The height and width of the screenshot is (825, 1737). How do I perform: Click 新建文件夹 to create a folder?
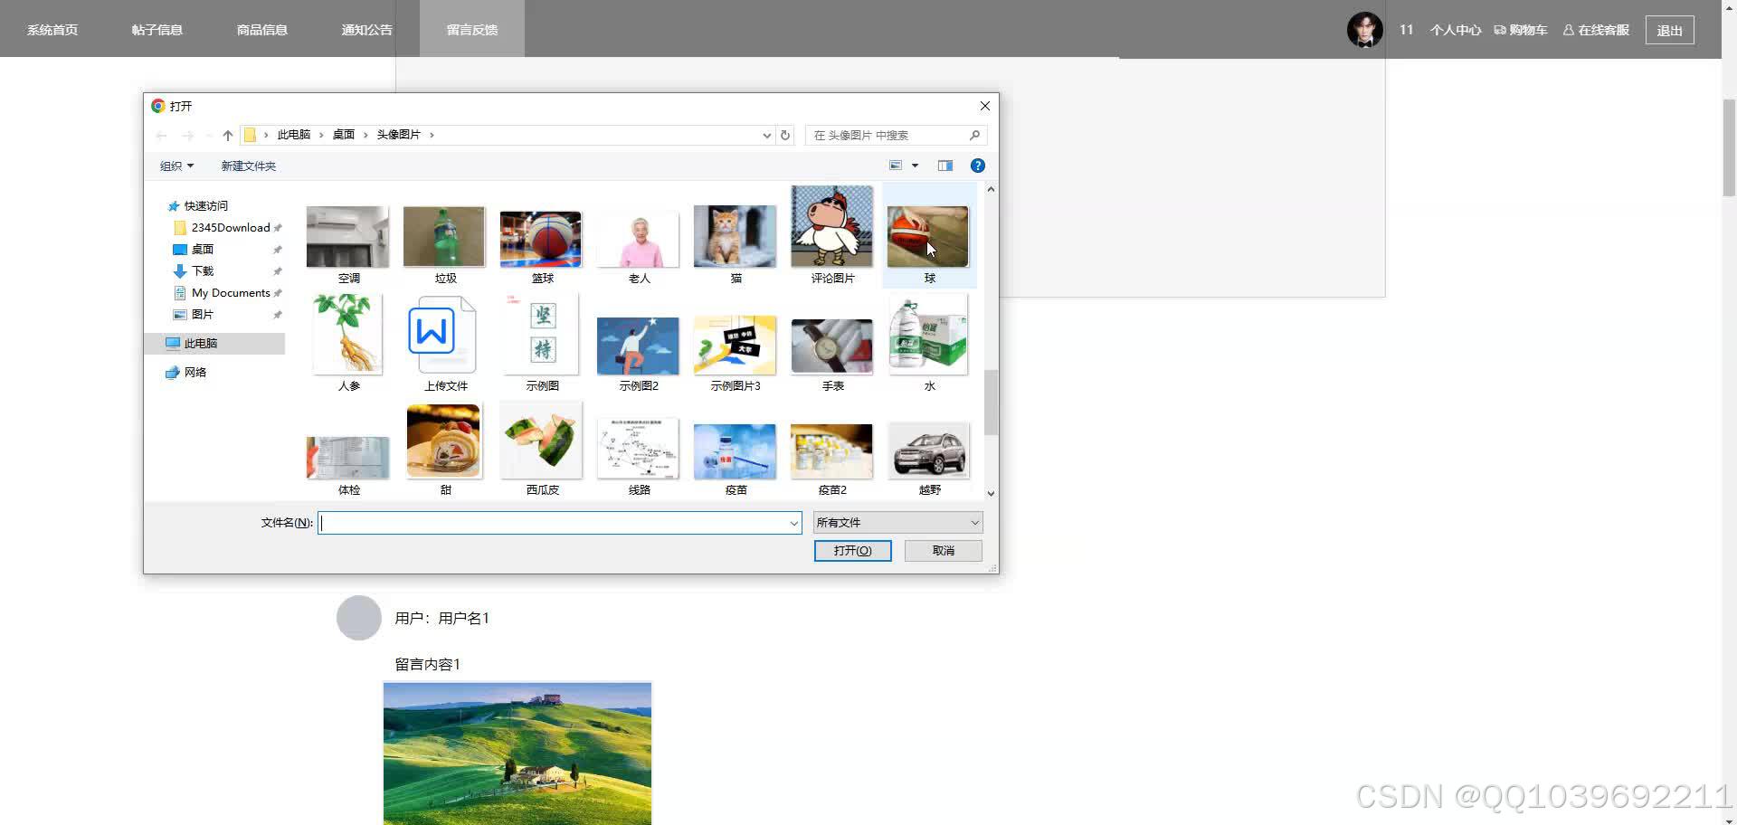pyautogui.click(x=249, y=166)
